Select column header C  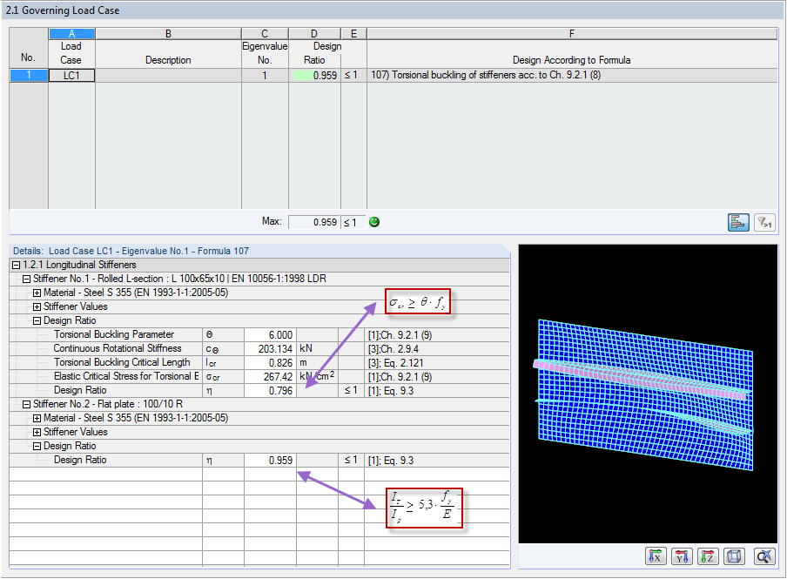click(265, 34)
